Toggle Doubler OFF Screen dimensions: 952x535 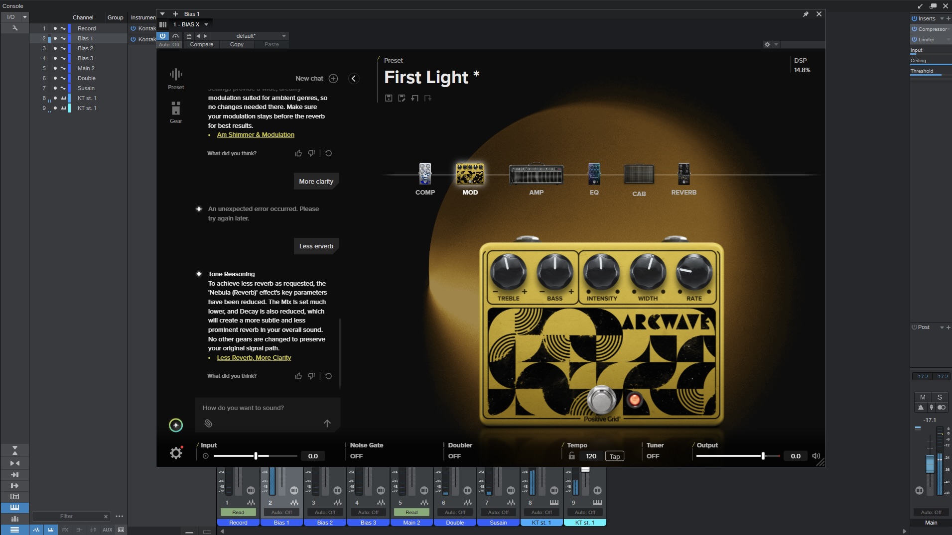pyautogui.click(x=454, y=456)
